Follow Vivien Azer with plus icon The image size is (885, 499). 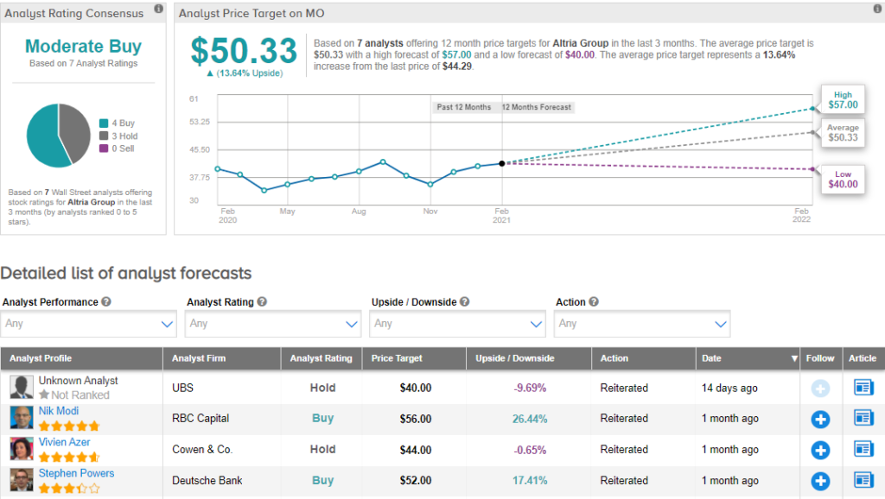point(820,450)
